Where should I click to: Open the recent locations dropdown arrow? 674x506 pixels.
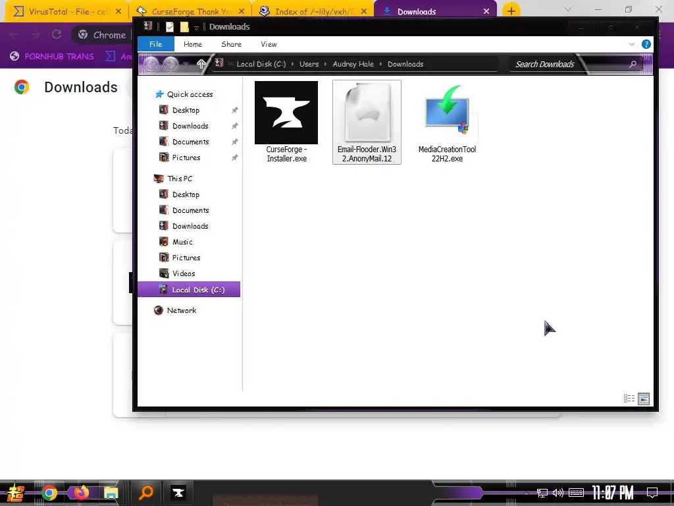point(186,64)
